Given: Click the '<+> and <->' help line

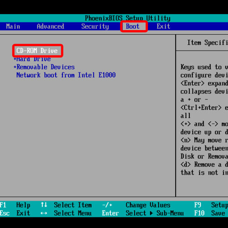Looking at the screenshot, I should (x=204, y=124).
